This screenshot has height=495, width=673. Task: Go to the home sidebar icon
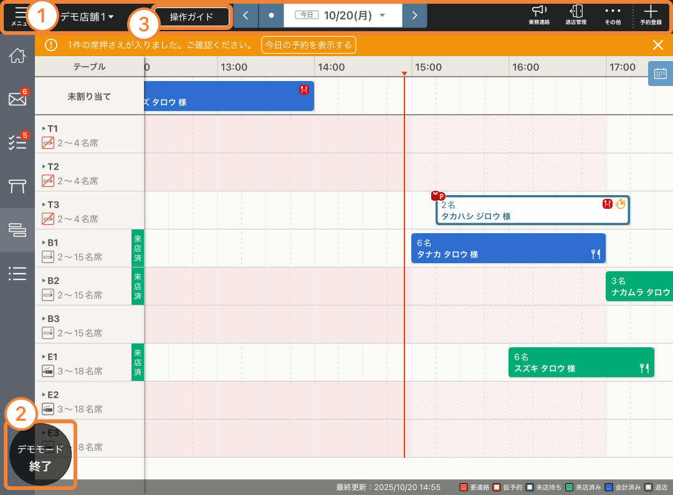17,55
